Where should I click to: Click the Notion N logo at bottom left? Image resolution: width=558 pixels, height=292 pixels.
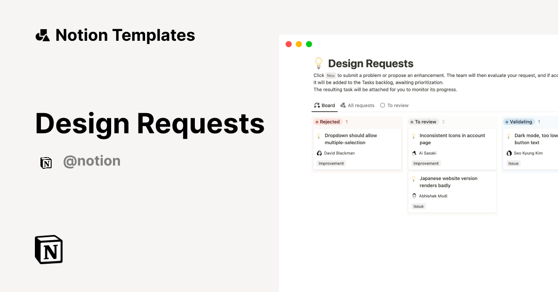tap(49, 249)
